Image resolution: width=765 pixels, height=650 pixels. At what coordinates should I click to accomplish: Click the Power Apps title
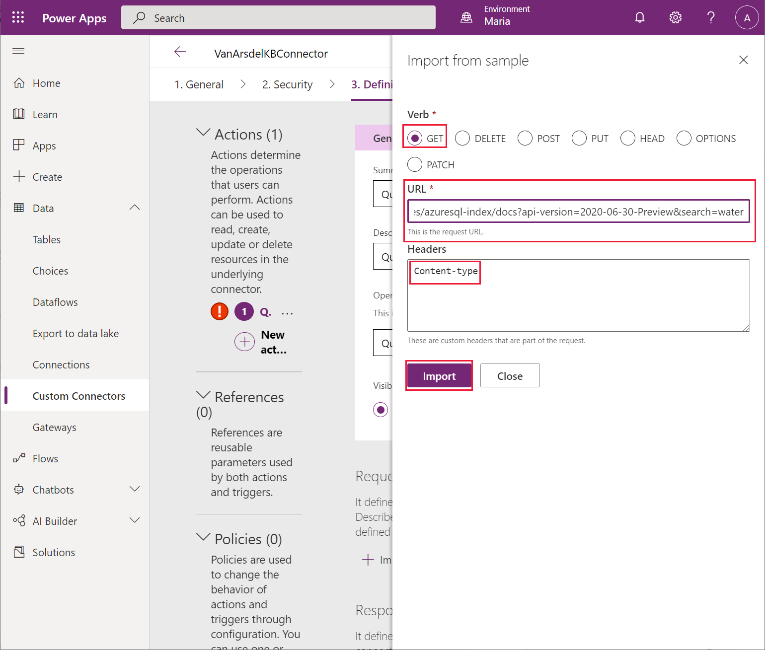(x=74, y=18)
